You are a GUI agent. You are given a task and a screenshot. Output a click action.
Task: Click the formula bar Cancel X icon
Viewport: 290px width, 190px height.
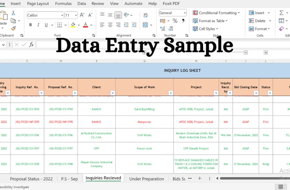[x=17, y=44]
